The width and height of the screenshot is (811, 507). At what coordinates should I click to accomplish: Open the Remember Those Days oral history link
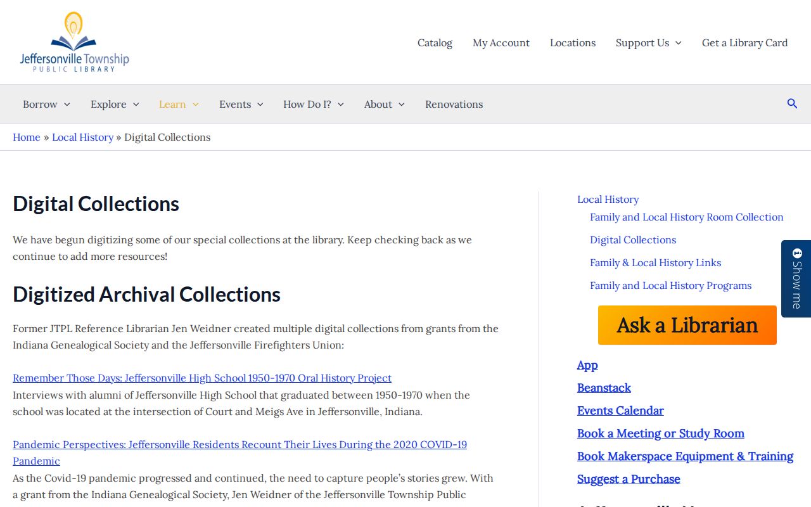point(202,378)
